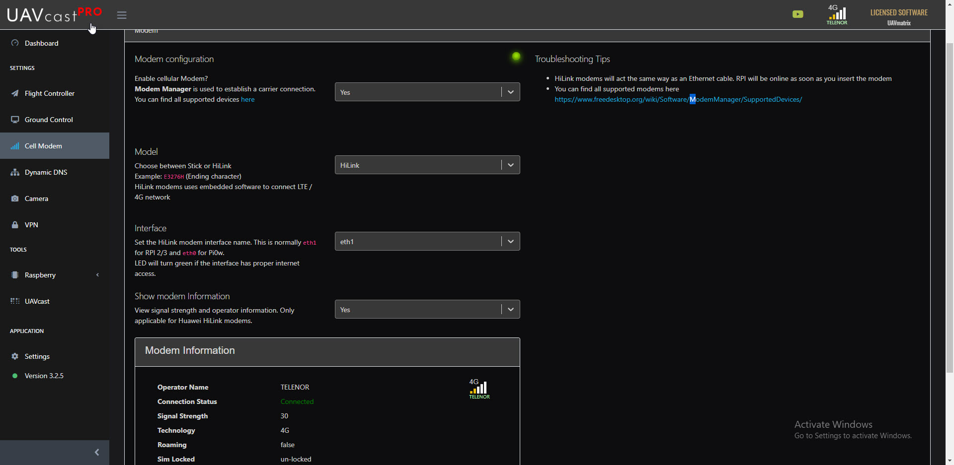Image resolution: width=954 pixels, height=465 pixels.
Task: Open Model HiLink dropdown
Action: click(x=427, y=165)
